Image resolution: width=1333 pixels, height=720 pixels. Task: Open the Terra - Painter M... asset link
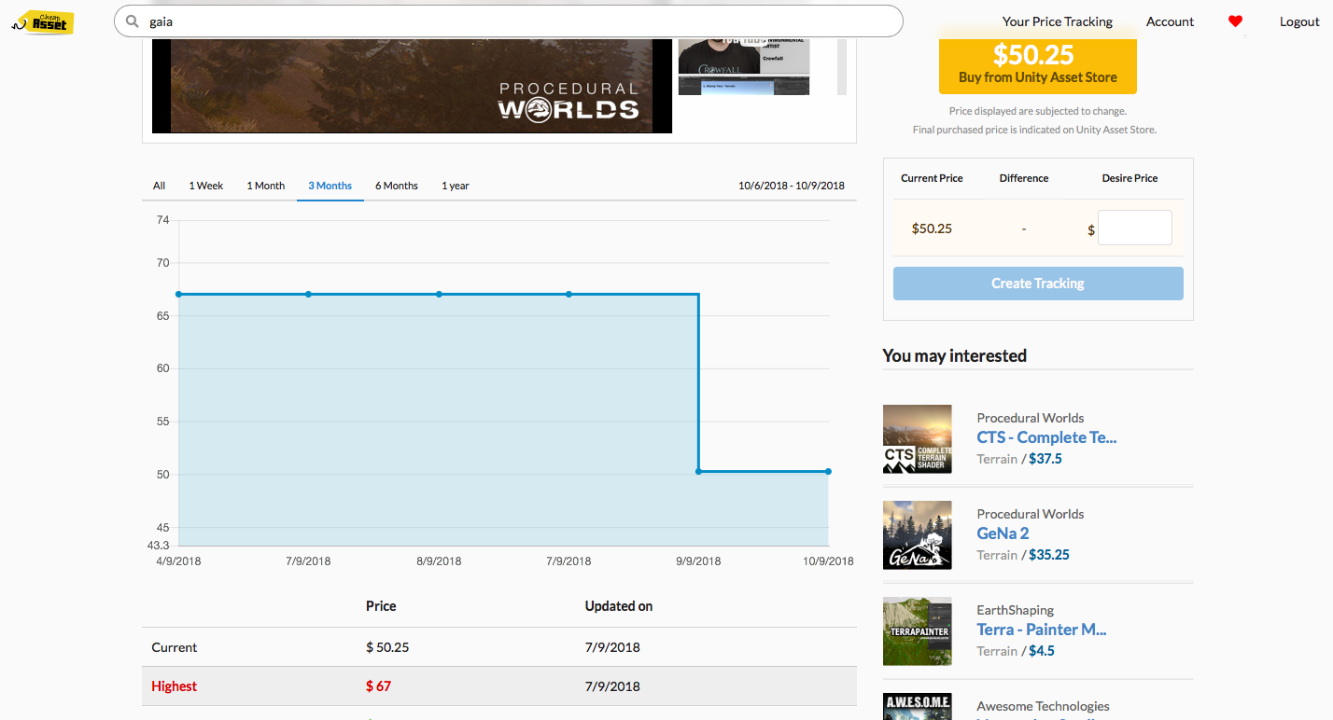pyautogui.click(x=1042, y=630)
